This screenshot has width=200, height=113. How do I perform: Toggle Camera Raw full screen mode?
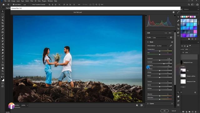(x=178, y=12)
